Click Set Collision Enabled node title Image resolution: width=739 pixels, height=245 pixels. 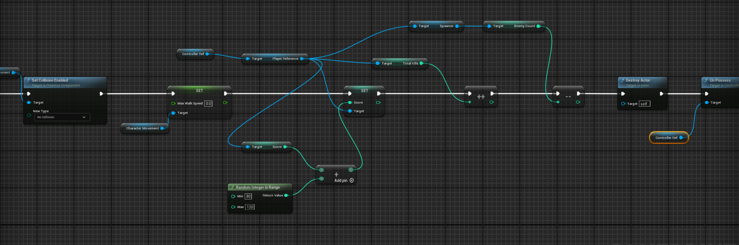pos(50,80)
